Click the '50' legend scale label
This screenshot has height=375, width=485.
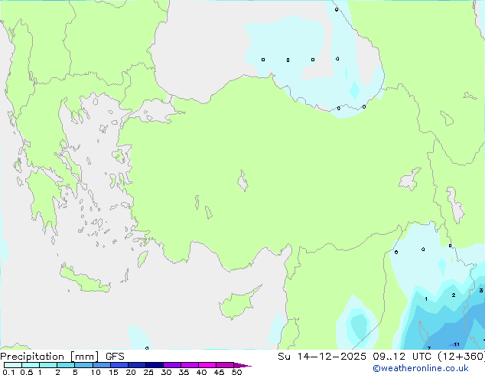tap(236, 372)
